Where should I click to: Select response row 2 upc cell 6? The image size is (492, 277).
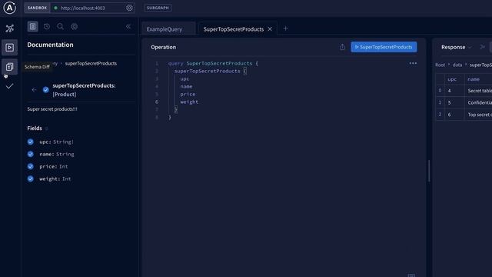coord(454,115)
